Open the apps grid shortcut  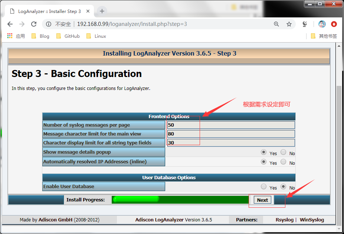coord(10,36)
